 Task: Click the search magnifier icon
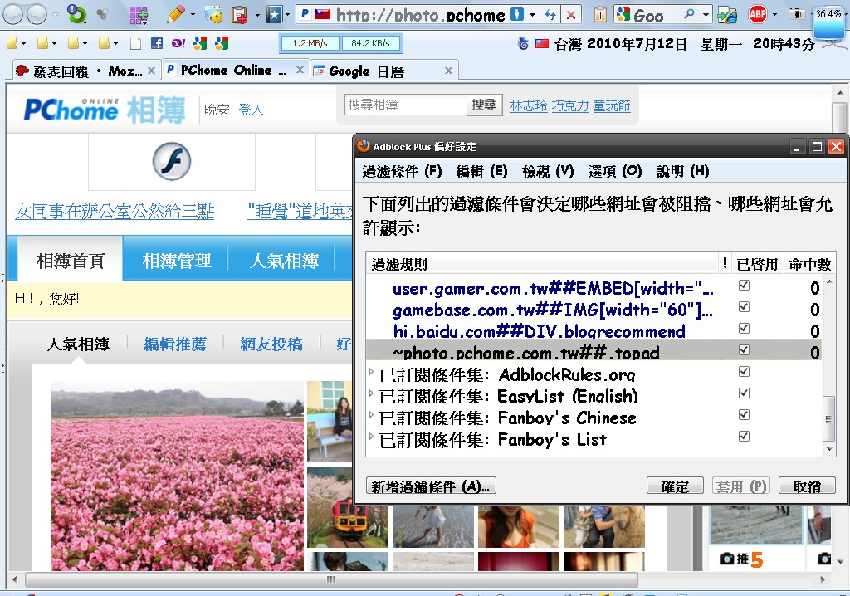[689, 14]
